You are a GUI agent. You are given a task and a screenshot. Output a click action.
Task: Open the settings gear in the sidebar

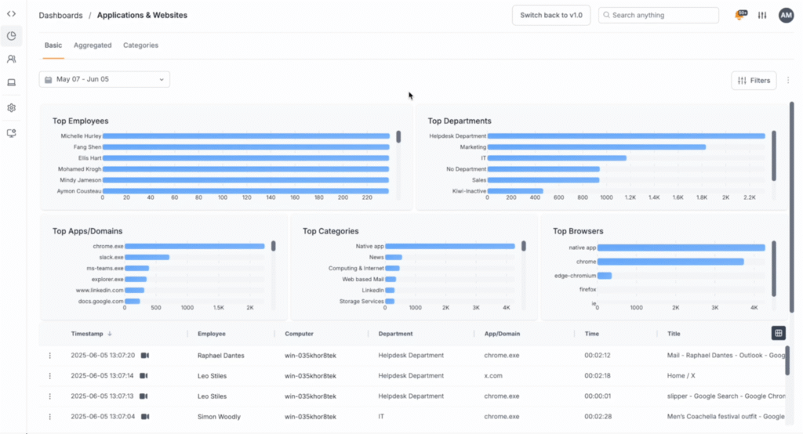(11, 108)
